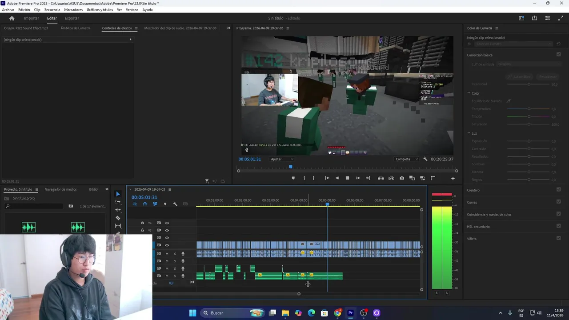Open the Marcadores menu

click(x=73, y=10)
